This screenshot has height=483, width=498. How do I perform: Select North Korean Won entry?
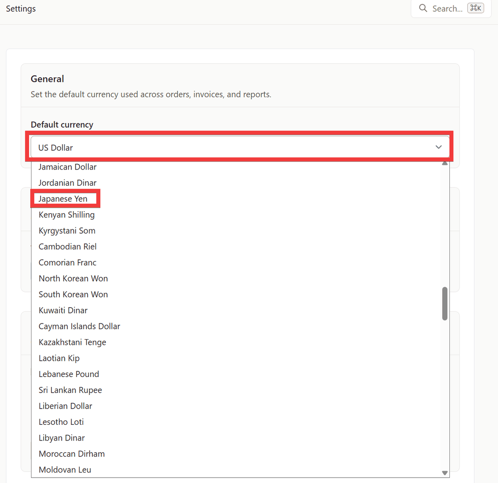73,278
